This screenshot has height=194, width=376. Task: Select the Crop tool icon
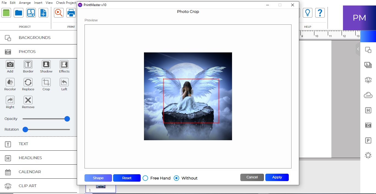click(46, 82)
